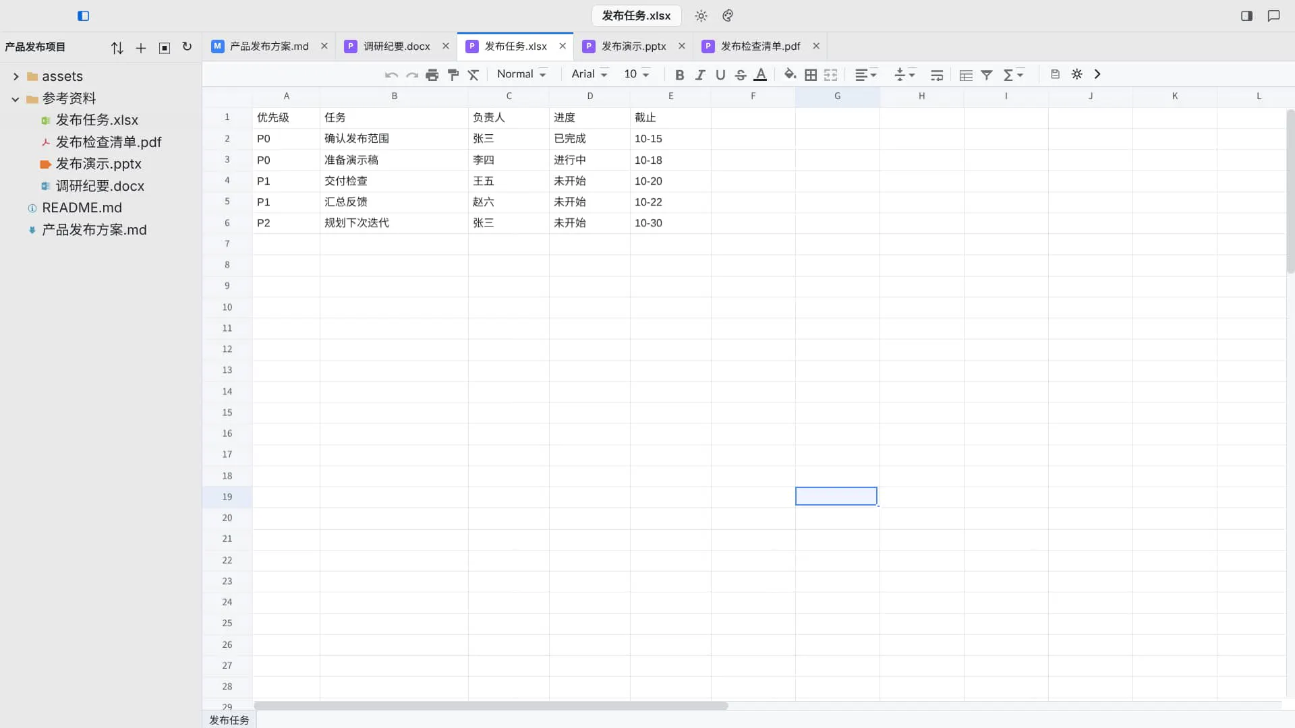Open horizontal alignment dropdown
The height and width of the screenshot is (728, 1295).
866,75
